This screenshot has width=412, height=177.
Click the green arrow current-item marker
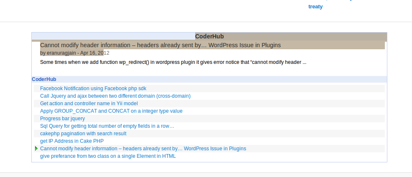tap(36, 149)
